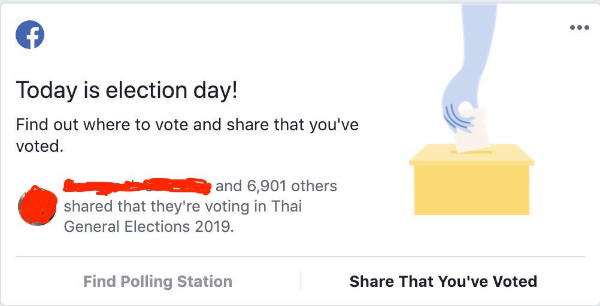Screen dimensions: 600x306
Task: Click the redacted friend profile picture
Action: click(x=38, y=206)
